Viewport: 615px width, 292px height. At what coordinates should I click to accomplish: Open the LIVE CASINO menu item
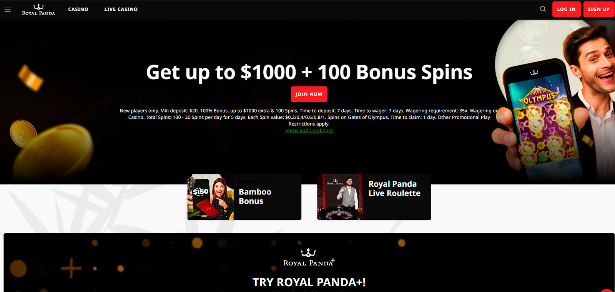[121, 9]
